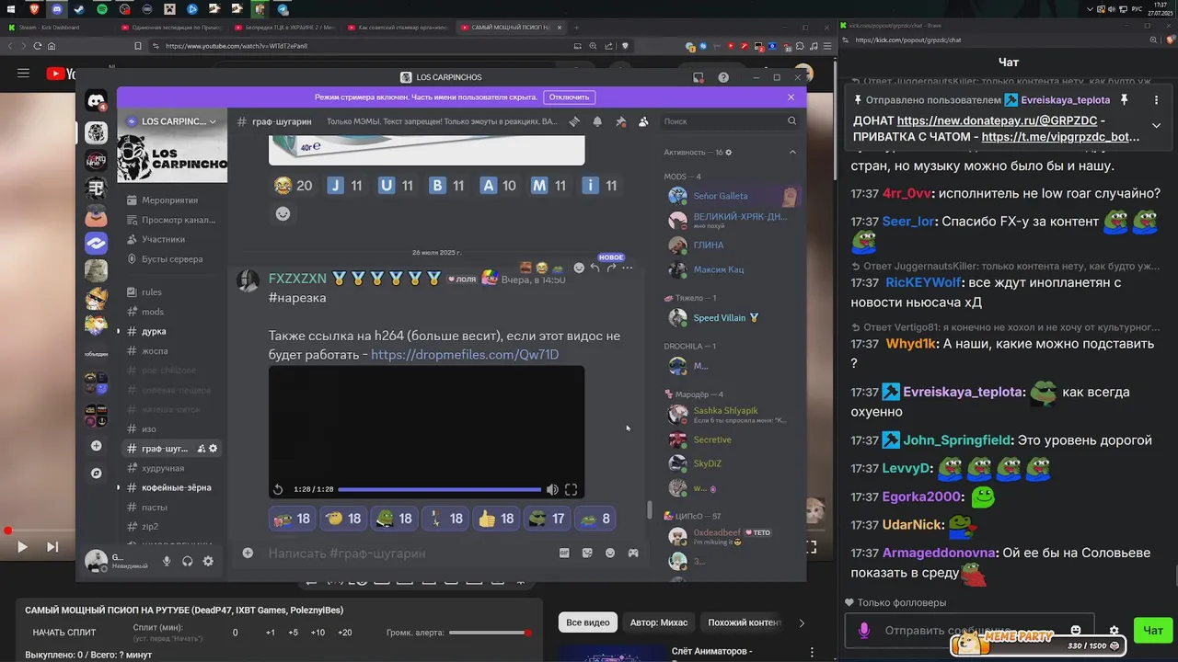Click invite people icon on граф-шугарин channel

tap(201, 449)
